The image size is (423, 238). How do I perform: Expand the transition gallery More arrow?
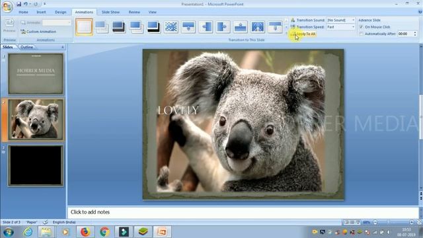(286, 34)
